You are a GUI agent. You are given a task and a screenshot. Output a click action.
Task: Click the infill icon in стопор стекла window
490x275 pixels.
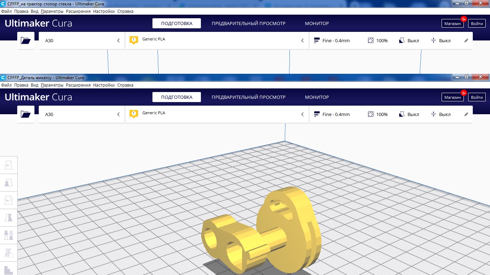[x=371, y=40]
